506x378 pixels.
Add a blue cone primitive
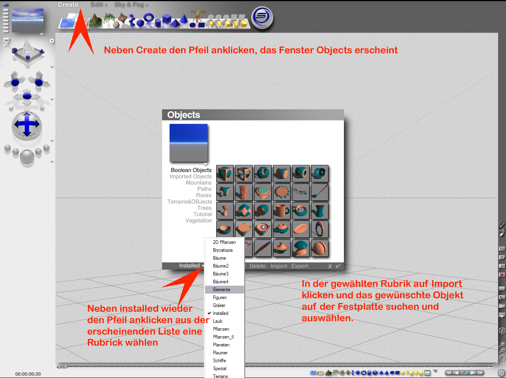click(x=184, y=19)
